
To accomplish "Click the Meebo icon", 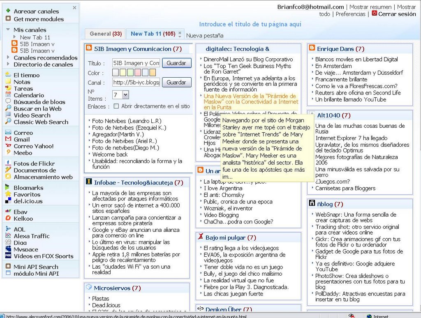I will tap(8, 152).
